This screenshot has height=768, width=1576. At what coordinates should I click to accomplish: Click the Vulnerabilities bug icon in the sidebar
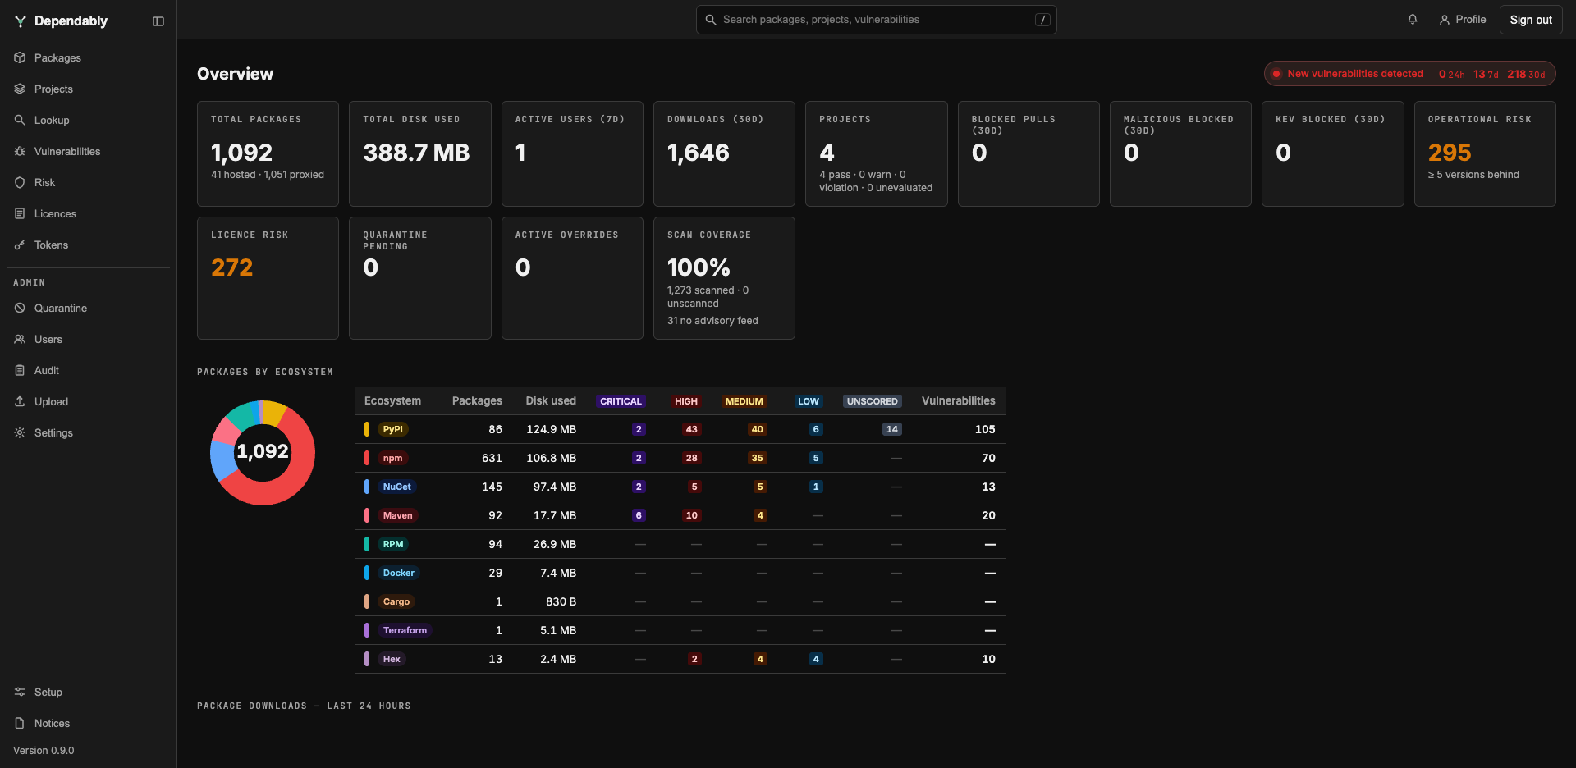(x=20, y=151)
